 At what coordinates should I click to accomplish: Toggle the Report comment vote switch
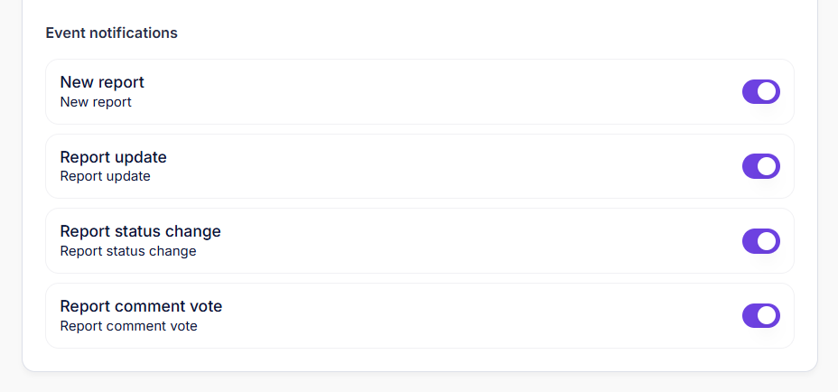pos(760,315)
